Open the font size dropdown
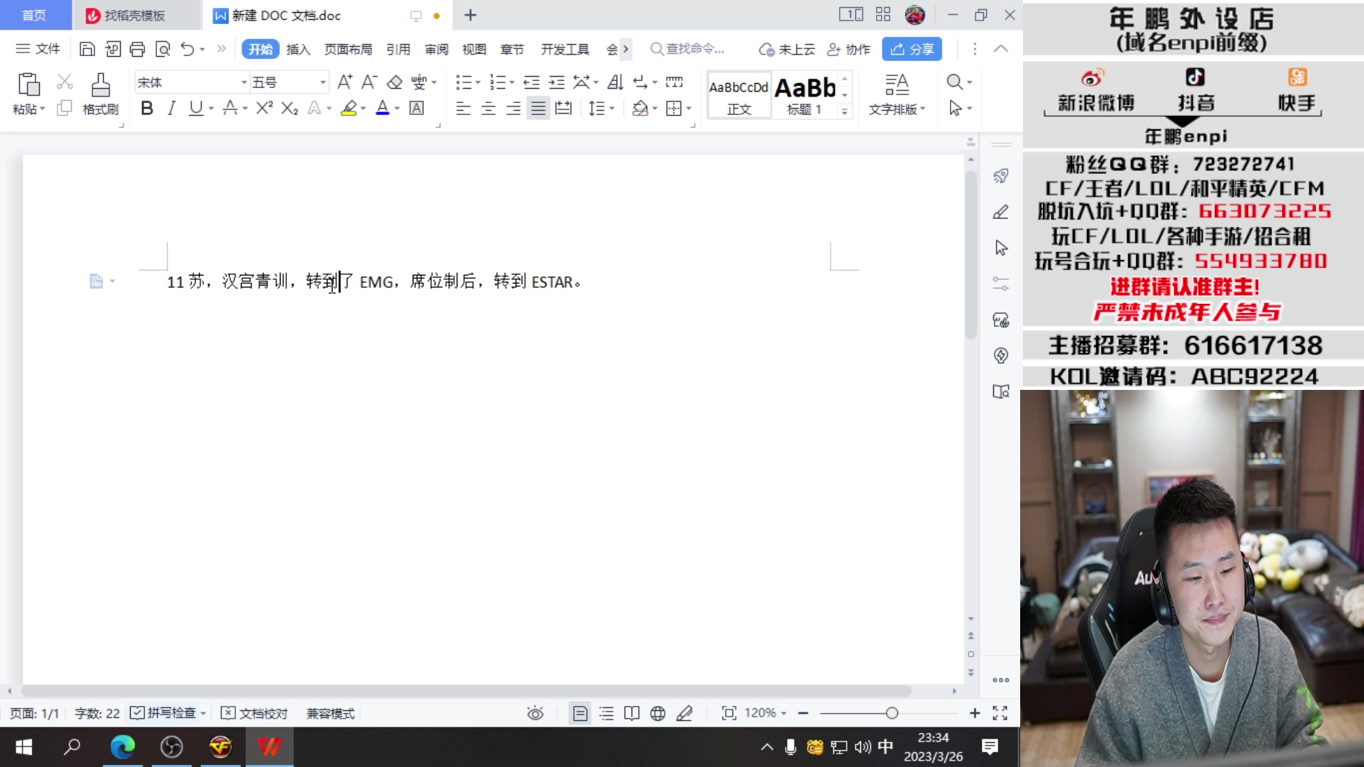Screen dimensions: 1364x767 click(323, 82)
